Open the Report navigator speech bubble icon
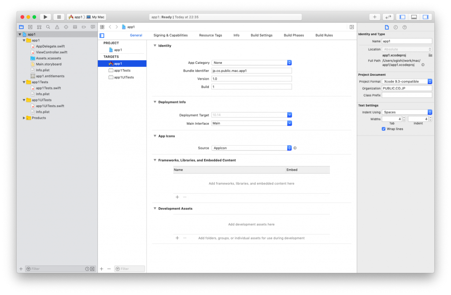This screenshot has height=295, width=451. coord(92,27)
